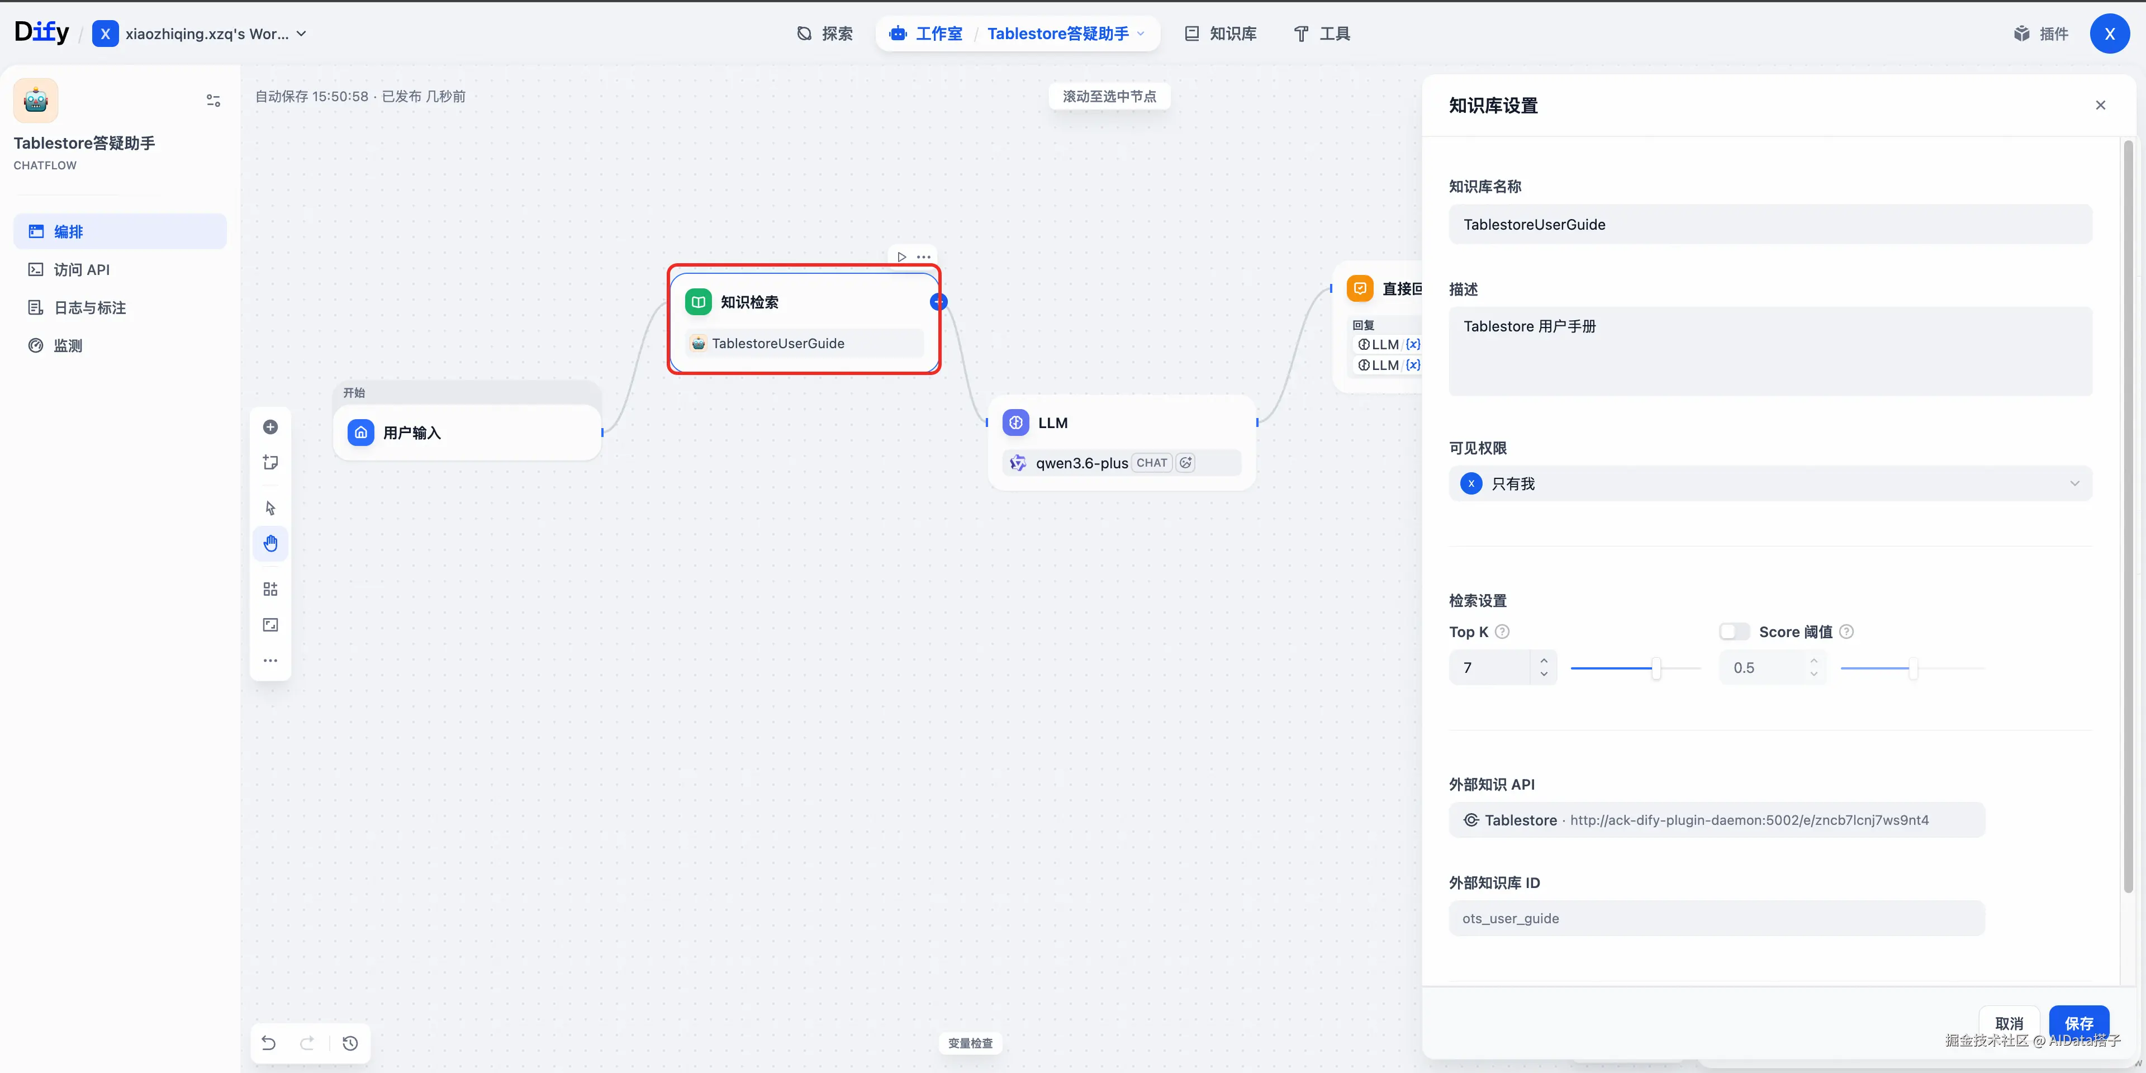Click the export image icon in canvas toolbar
Image resolution: width=2146 pixels, height=1073 pixels.
coord(270,625)
